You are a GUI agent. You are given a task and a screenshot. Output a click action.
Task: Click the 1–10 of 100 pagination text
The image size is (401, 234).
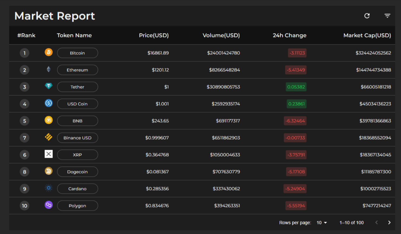coord(351,223)
